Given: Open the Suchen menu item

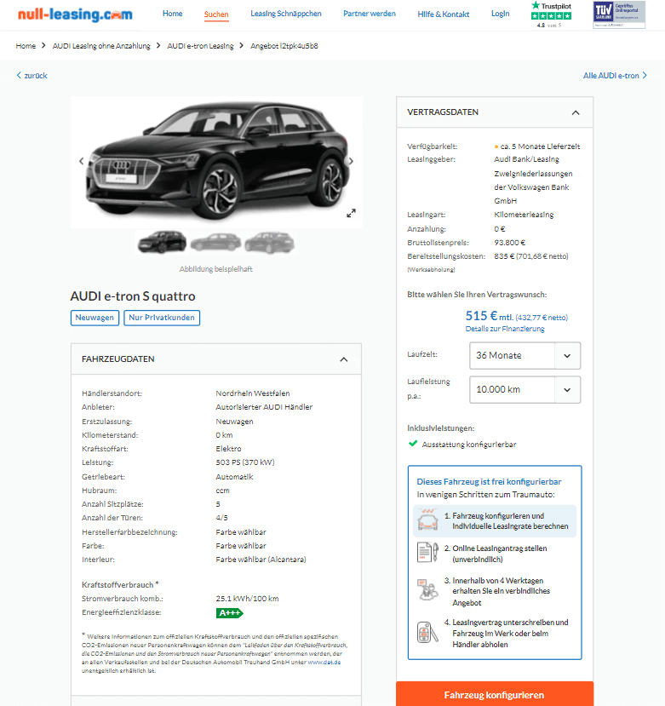Looking at the screenshot, I should pos(216,14).
